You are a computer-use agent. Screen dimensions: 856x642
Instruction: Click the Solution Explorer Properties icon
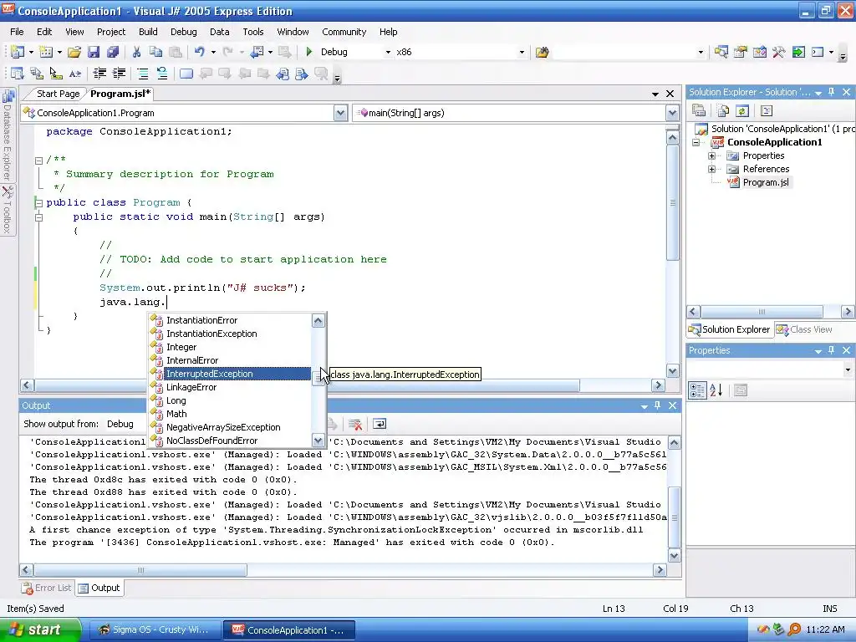[x=699, y=111]
